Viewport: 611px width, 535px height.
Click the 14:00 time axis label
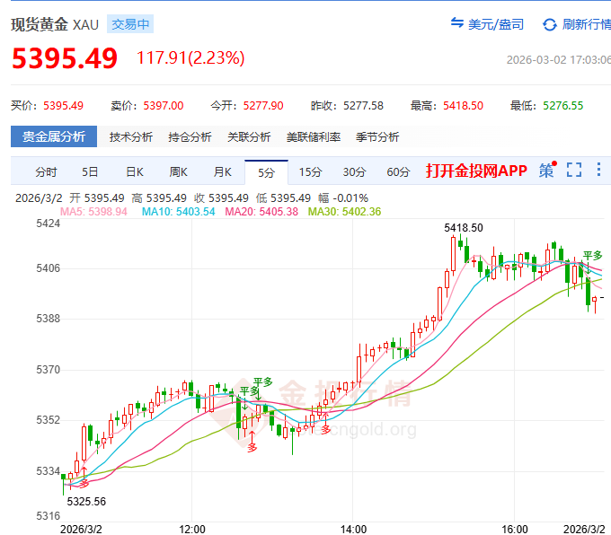353,529
